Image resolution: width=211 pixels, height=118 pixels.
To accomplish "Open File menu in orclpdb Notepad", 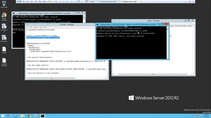I will click(27, 27).
